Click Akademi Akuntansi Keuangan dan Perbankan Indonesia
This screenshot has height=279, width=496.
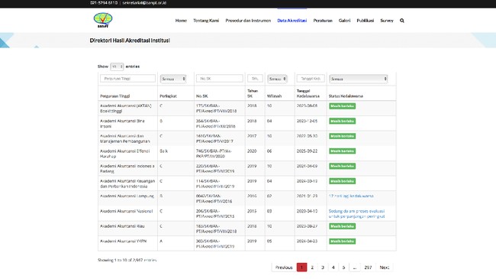tap(127, 183)
